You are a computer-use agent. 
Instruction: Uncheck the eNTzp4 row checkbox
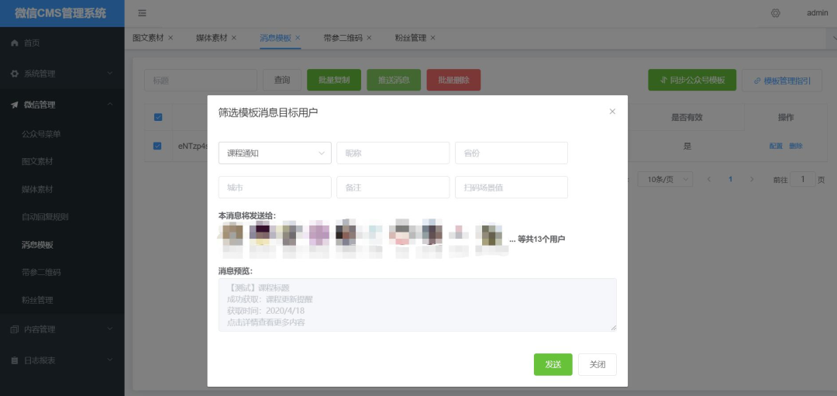tap(157, 146)
